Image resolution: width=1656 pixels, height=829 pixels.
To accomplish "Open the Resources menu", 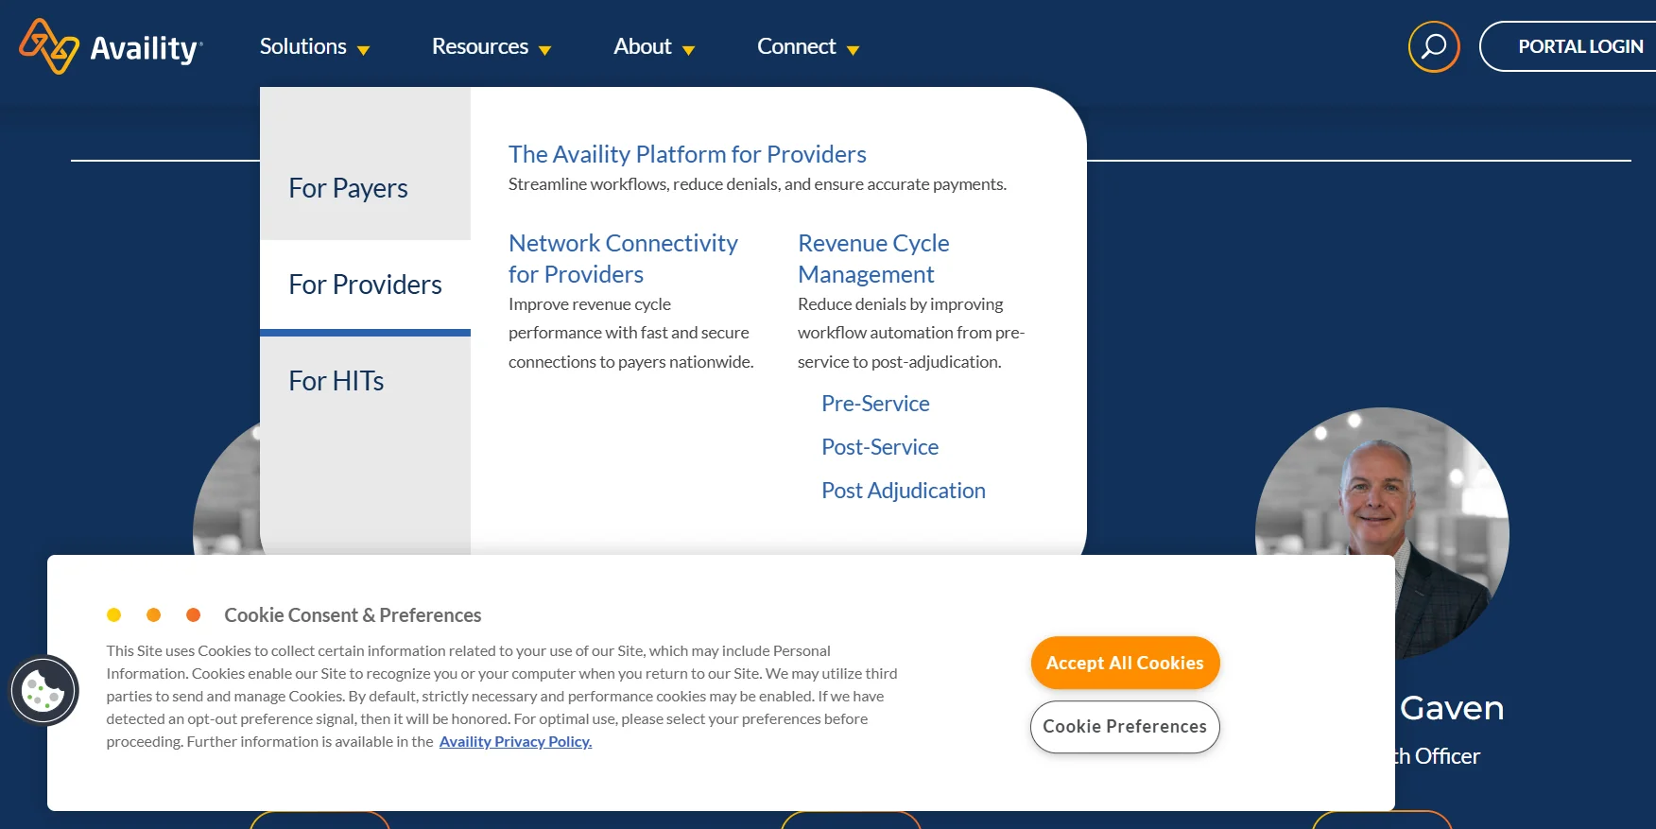I will pos(480,46).
